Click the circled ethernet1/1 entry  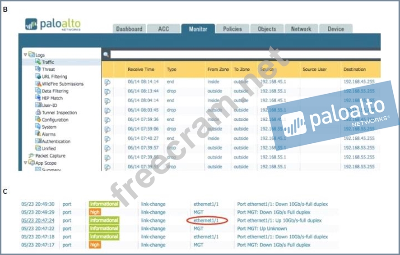point(206,220)
